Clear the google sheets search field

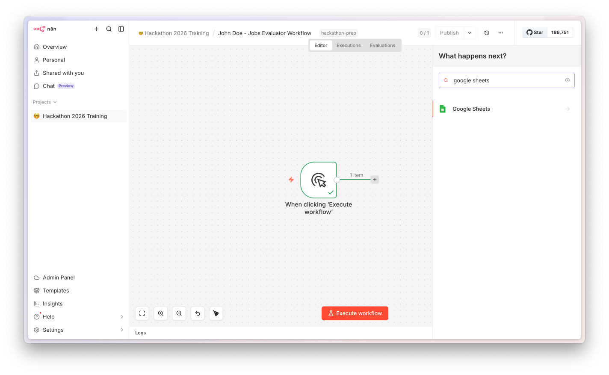(x=568, y=80)
